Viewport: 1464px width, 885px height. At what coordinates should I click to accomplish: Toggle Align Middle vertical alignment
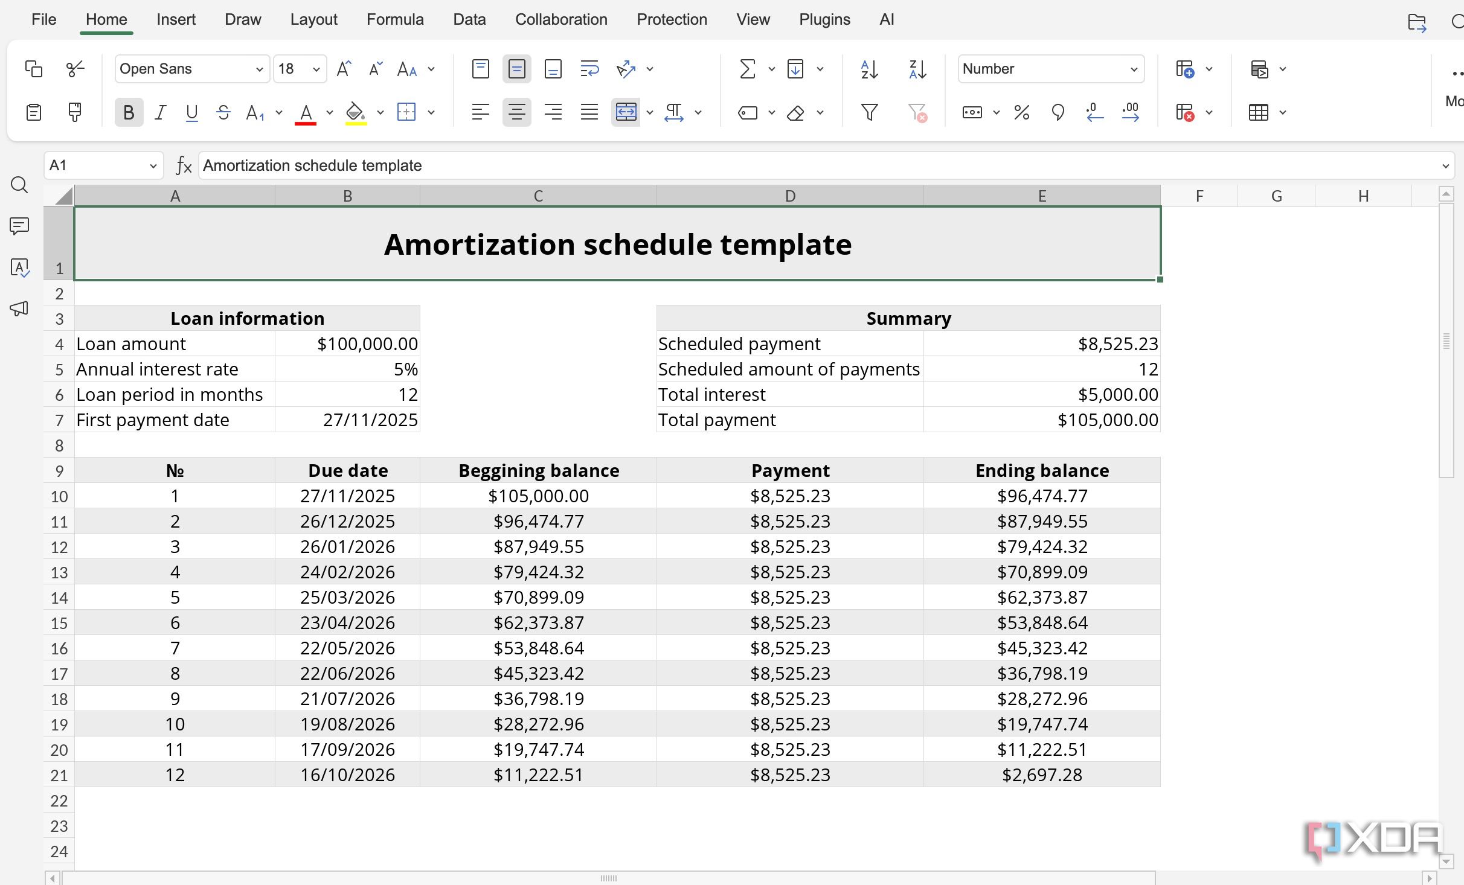(x=516, y=69)
